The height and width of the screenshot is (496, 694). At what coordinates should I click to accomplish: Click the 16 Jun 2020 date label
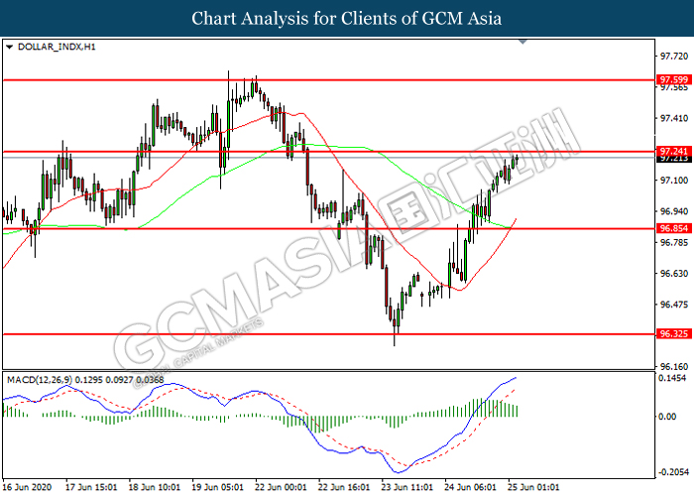tap(27, 487)
